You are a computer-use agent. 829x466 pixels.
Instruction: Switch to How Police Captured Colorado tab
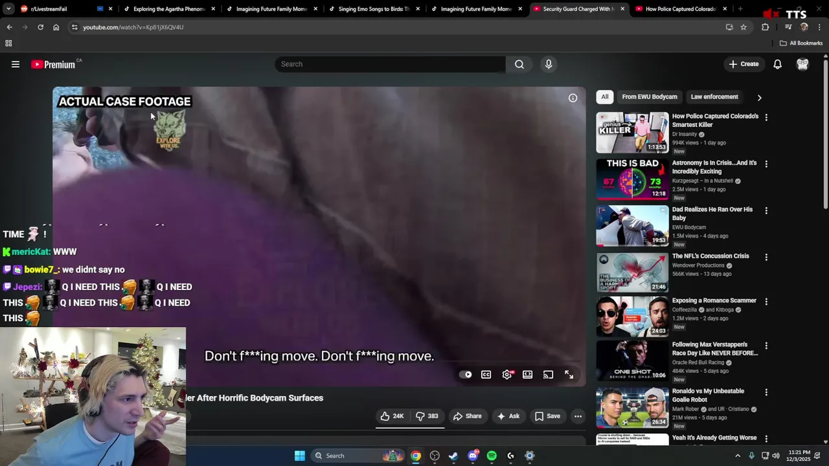click(x=681, y=9)
